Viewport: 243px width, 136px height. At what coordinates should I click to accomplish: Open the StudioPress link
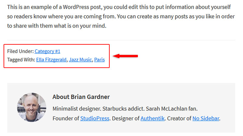(95, 119)
